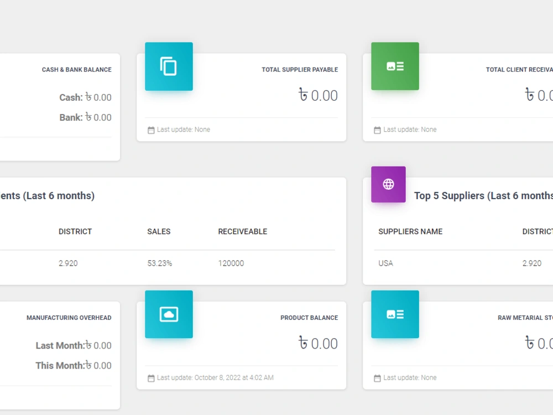553x415 pixels.
Task: Click the 2.920 cell in suppliers table
Action: 532,263
